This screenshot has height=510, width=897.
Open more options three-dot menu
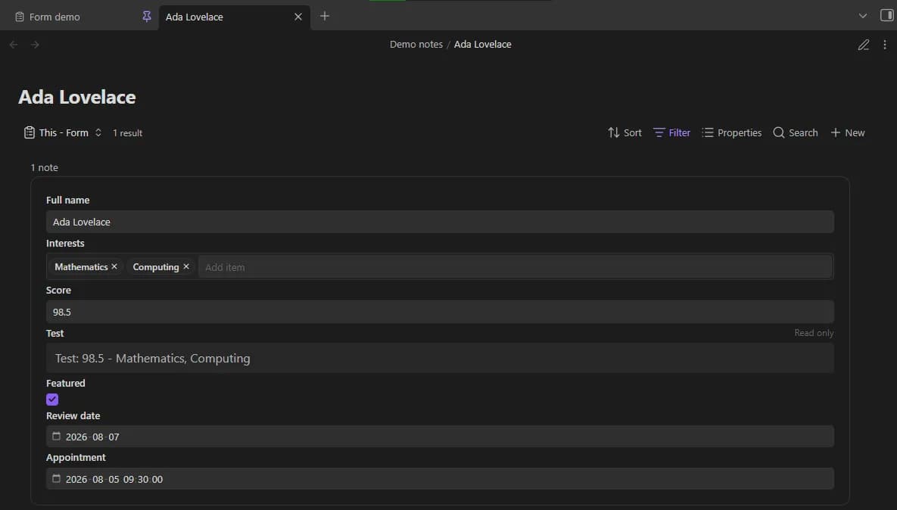tap(884, 45)
